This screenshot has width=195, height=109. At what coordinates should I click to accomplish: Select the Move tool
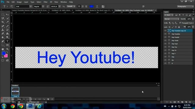7,15
